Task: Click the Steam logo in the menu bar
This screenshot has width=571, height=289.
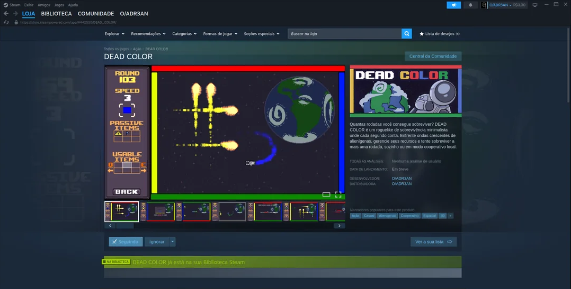Action: point(5,5)
